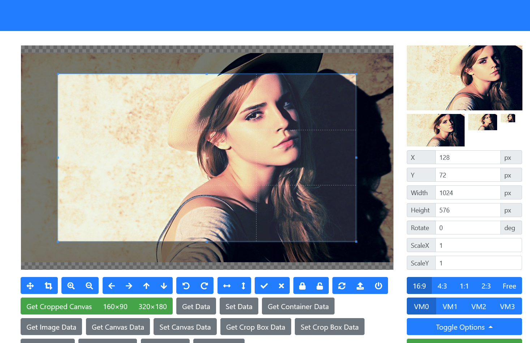Click the Get Cropped Canvas button
Screen dimensions: 530x343
point(59,306)
